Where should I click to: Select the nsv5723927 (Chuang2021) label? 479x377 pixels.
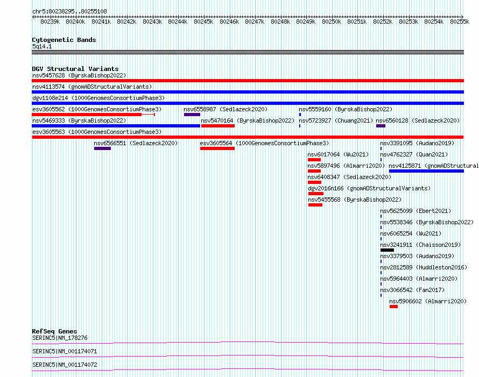pos(336,120)
